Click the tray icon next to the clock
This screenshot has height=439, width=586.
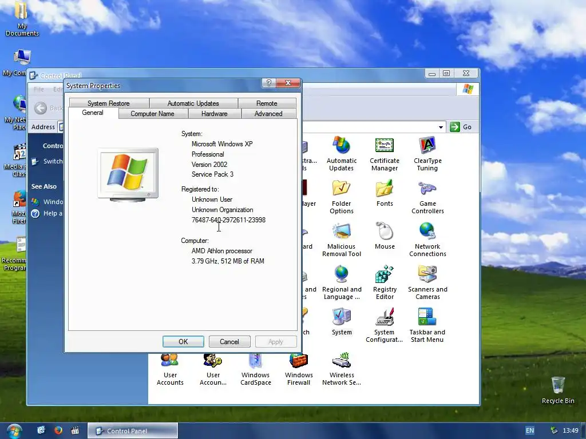click(x=554, y=430)
